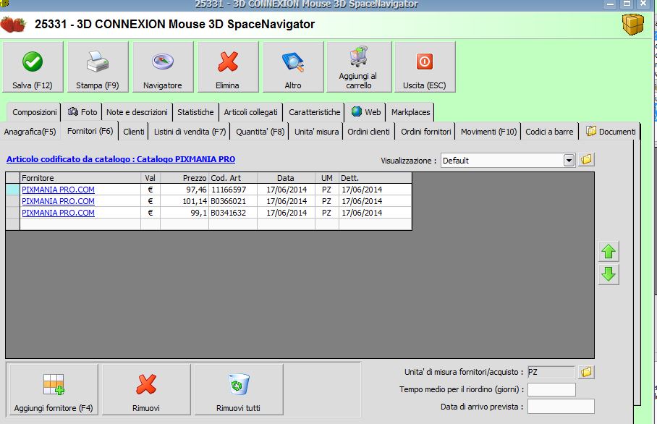The height and width of the screenshot is (424, 657).
Task: Expand the Visualizzazione Default dropdown
Action: click(x=569, y=161)
